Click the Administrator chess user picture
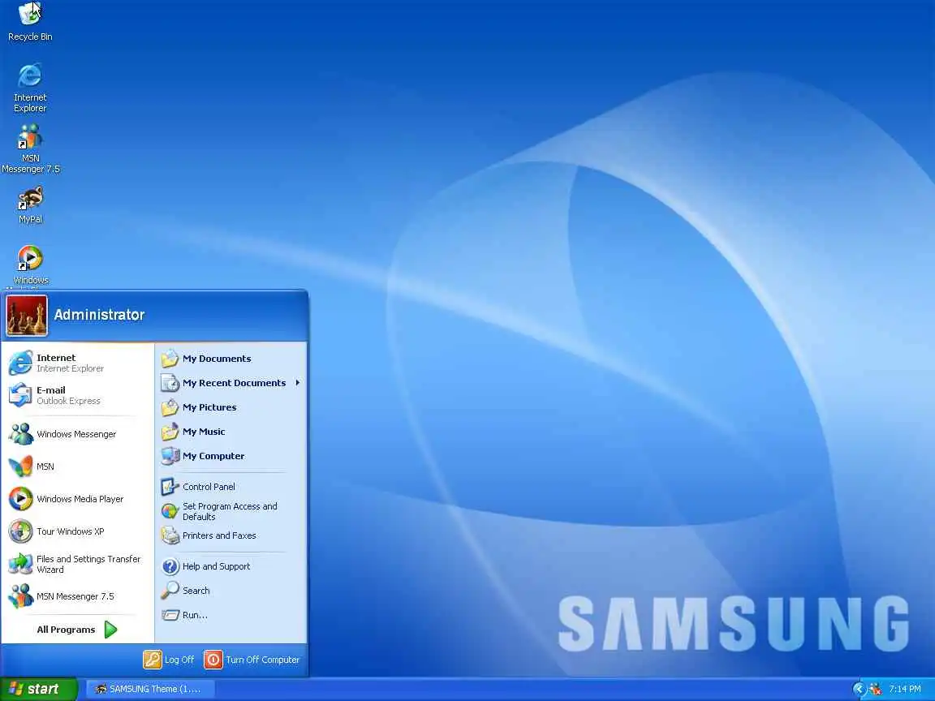935x701 pixels. tap(27, 316)
